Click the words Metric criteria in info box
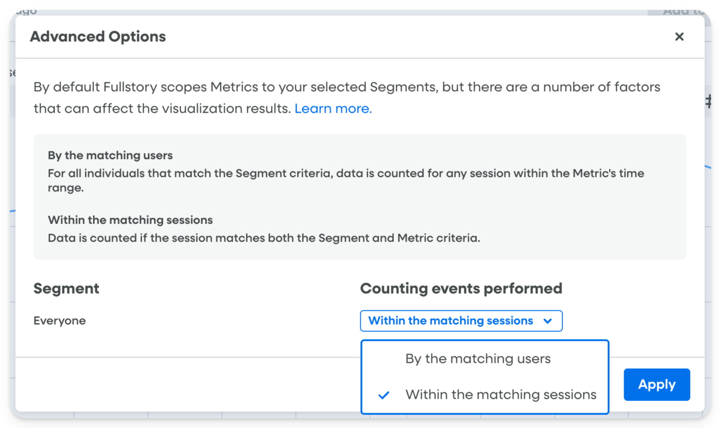 point(438,238)
